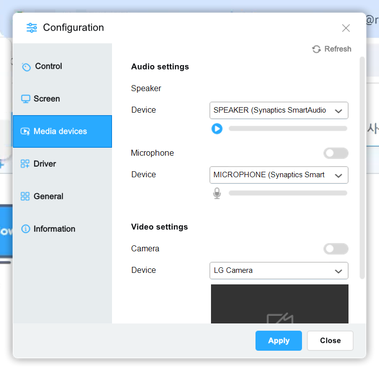Switch to the General tab

click(x=48, y=196)
